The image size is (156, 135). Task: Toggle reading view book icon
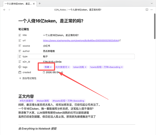pyautogui.click(x=147, y=10)
